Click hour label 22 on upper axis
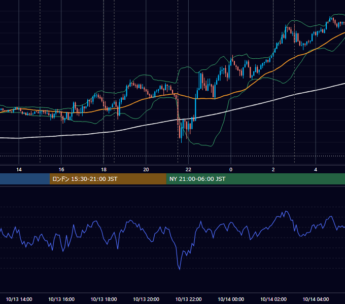This screenshot has height=304, width=345. point(188,170)
